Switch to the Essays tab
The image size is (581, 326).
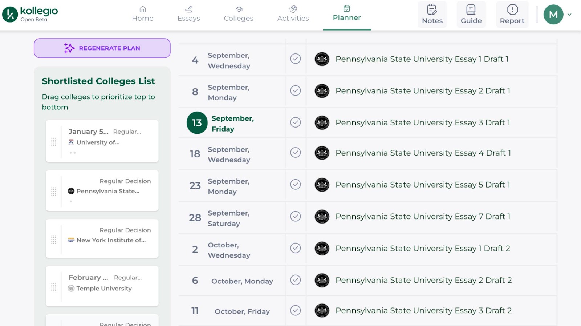(x=188, y=14)
